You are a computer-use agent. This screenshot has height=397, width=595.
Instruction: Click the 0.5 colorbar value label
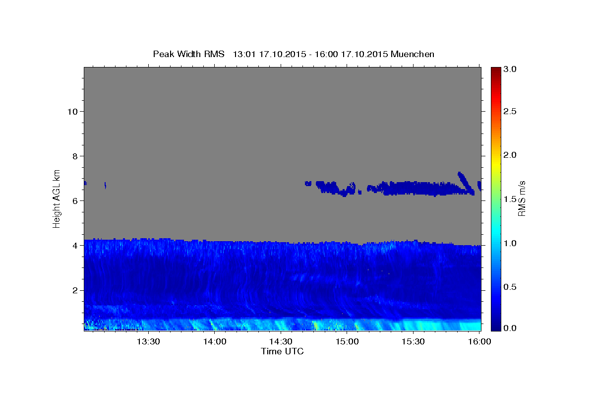click(x=510, y=286)
